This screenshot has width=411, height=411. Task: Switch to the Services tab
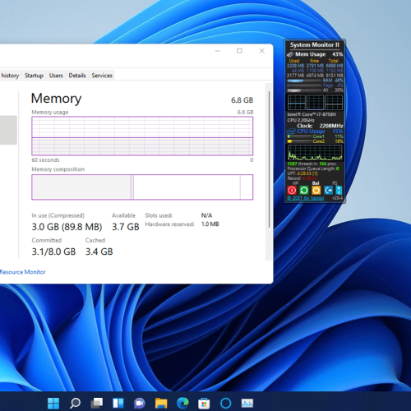[x=102, y=76]
